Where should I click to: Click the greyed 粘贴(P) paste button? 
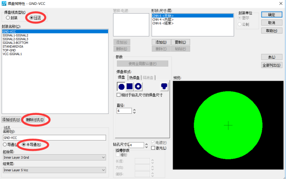tap(180, 49)
